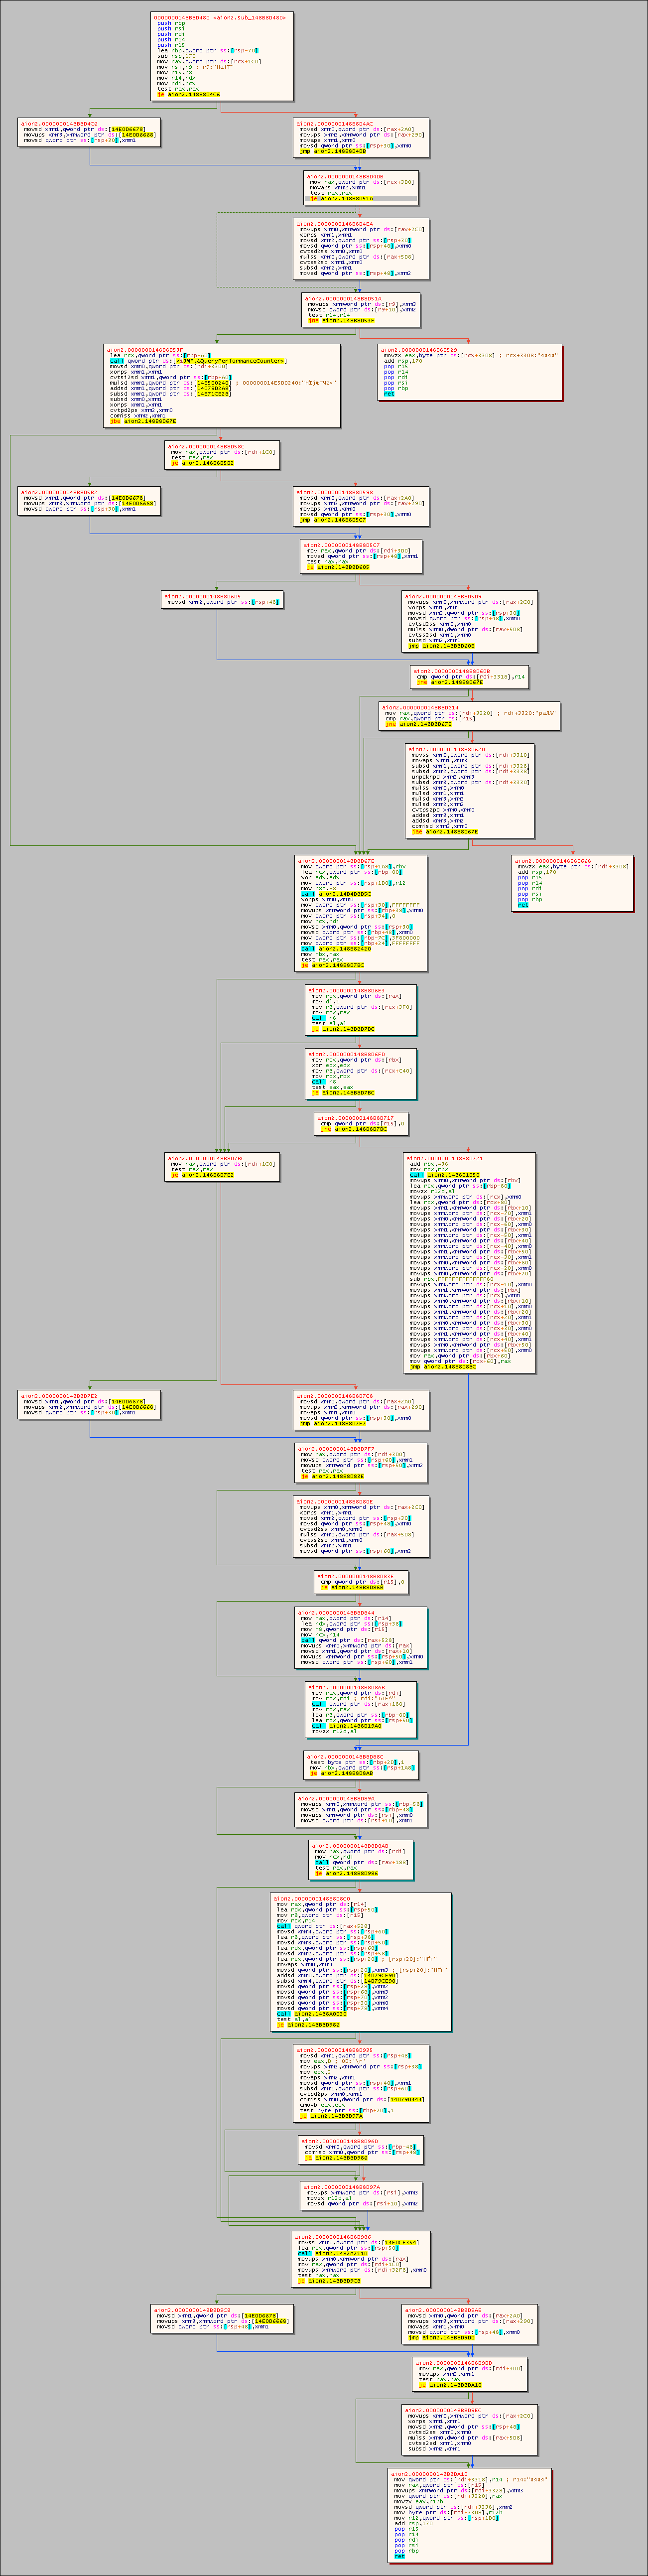Select graph node 148B8D88C
The width and height of the screenshot is (648, 2576).
pyautogui.click(x=360, y=1764)
